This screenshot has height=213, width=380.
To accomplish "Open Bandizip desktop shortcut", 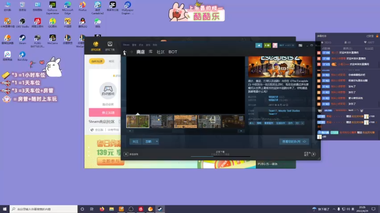I will point(22,56).
